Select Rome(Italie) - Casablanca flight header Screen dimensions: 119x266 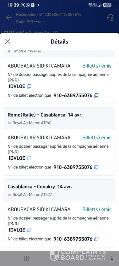(x=45, y=115)
